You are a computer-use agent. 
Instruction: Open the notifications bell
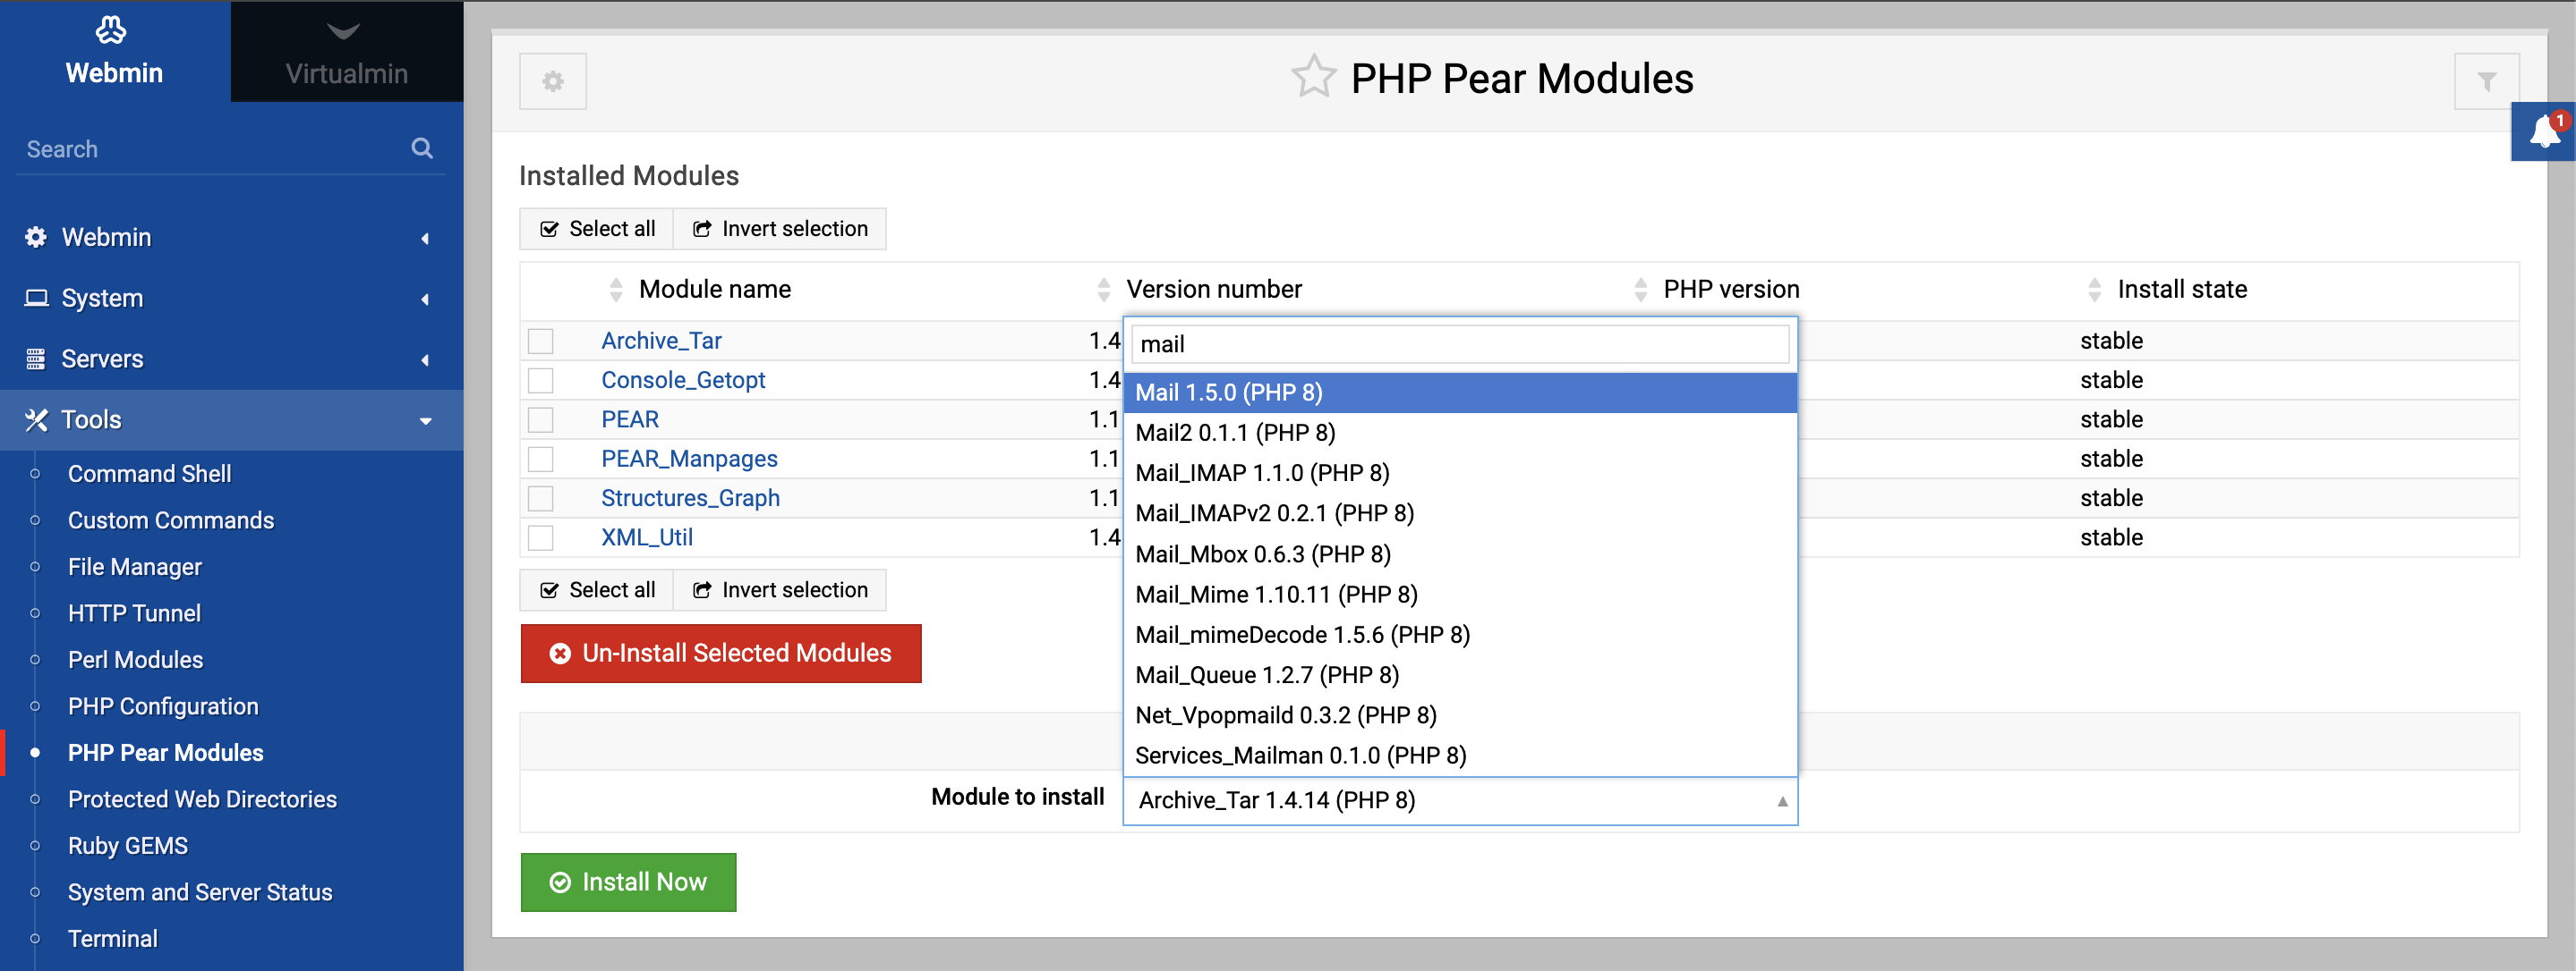coord(2545,131)
